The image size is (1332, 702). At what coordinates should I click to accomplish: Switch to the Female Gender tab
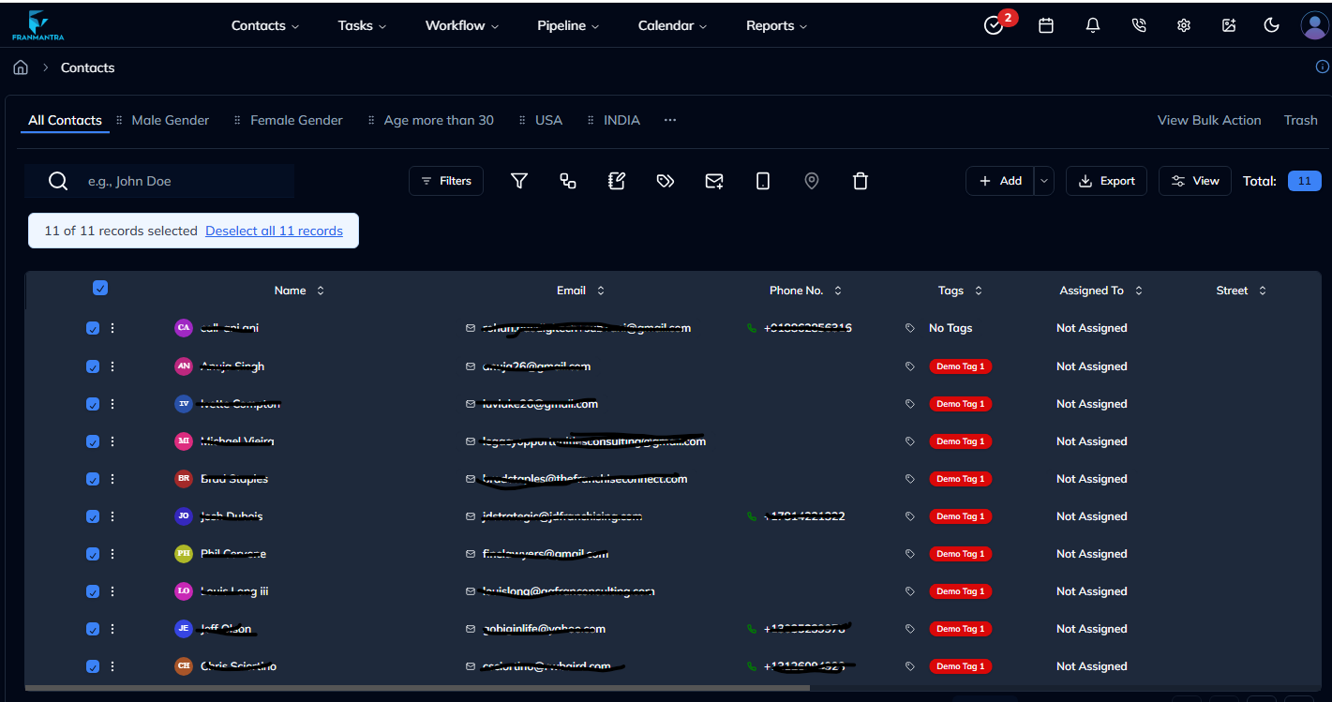(296, 120)
